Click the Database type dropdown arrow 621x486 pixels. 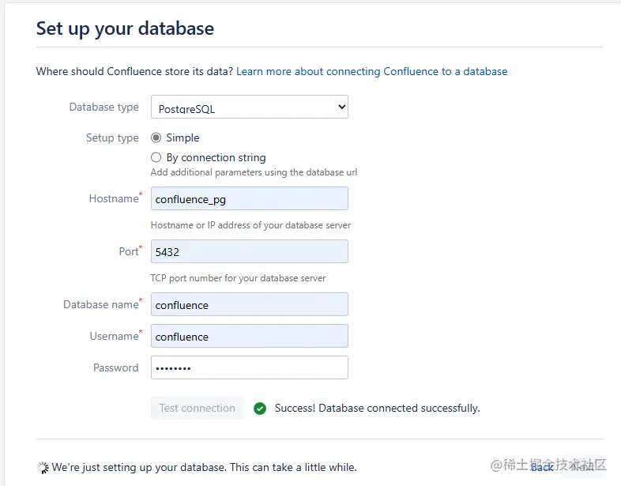pos(341,107)
